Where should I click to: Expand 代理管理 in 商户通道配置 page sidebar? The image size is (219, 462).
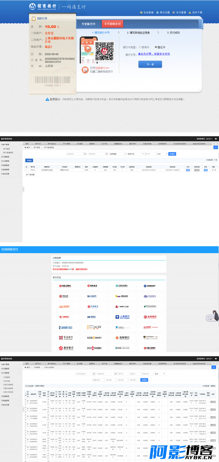(10, 157)
